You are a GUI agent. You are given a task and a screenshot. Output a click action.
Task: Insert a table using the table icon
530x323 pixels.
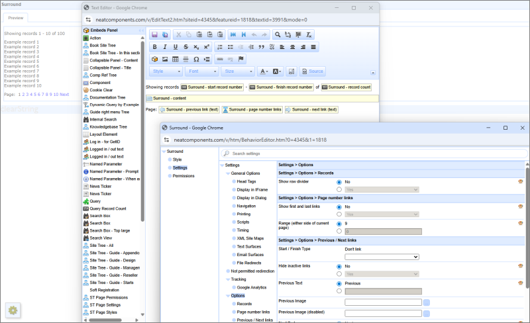[175, 59]
